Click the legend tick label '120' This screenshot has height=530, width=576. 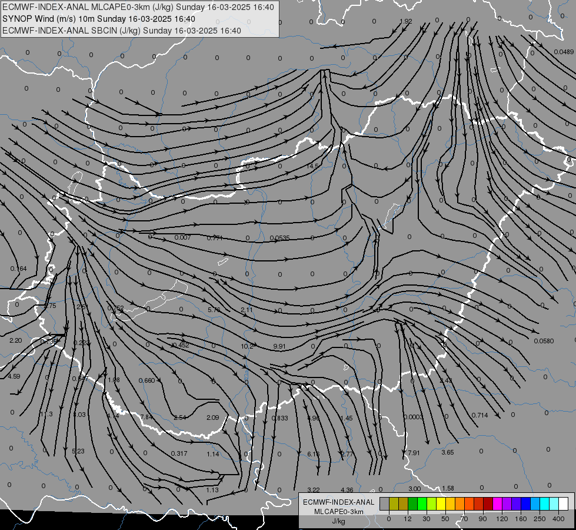click(502, 519)
